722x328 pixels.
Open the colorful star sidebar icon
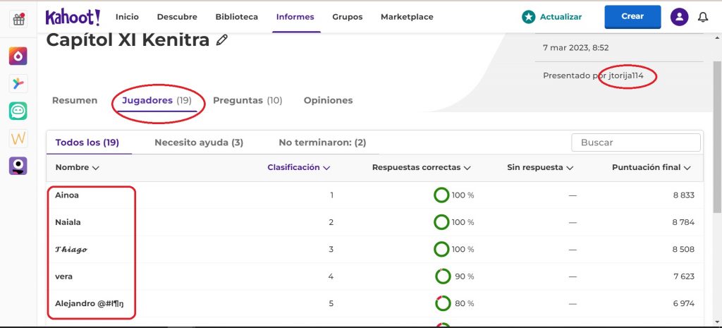click(x=18, y=84)
